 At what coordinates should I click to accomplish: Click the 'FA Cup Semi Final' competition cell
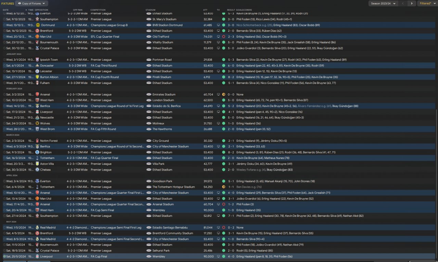103,210
